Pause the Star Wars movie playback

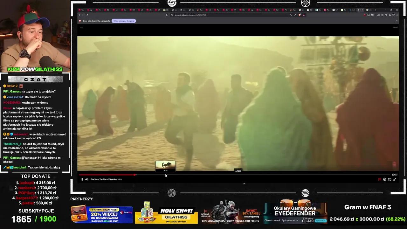[82, 179]
